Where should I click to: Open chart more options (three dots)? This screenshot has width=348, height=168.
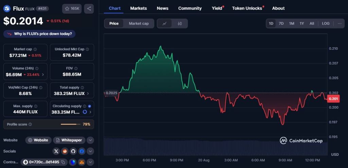pyautogui.click(x=340, y=23)
